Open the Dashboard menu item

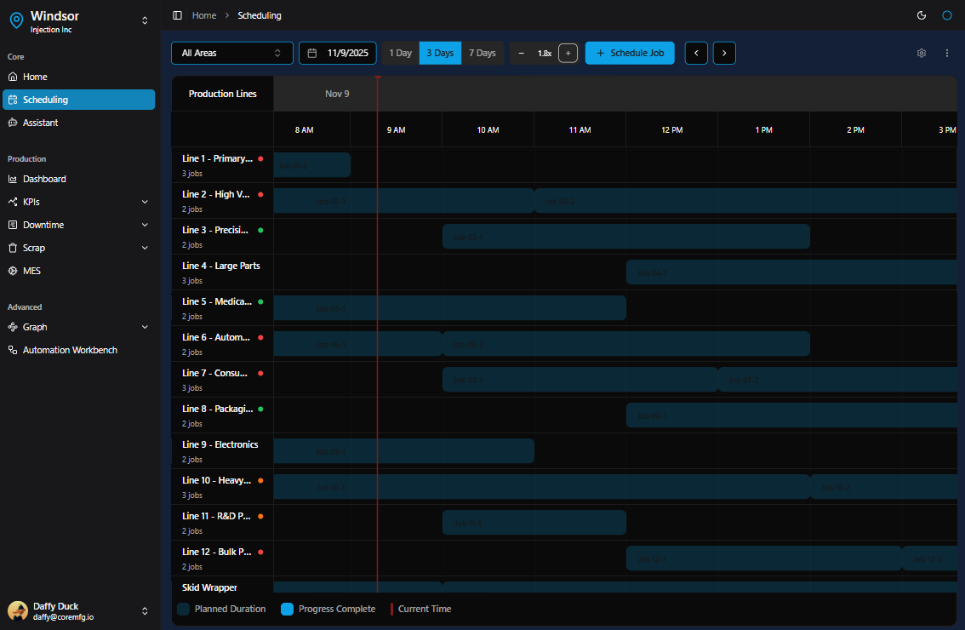click(44, 179)
